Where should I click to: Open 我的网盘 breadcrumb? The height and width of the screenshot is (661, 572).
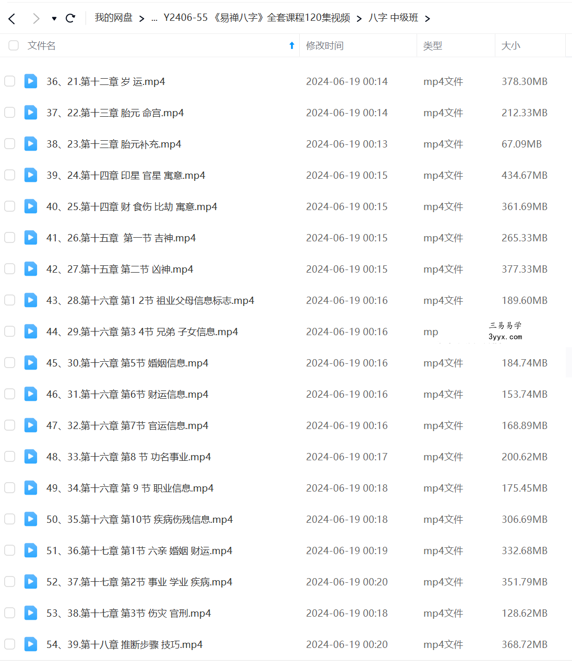(113, 18)
